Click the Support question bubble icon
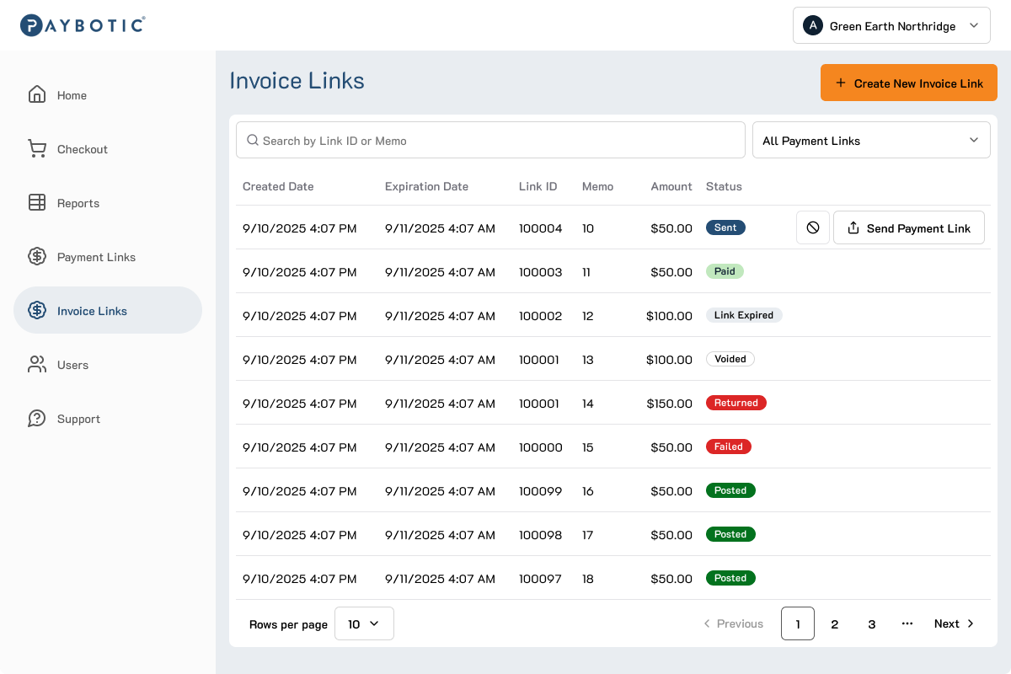The width and height of the screenshot is (1011, 674). (37, 419)
